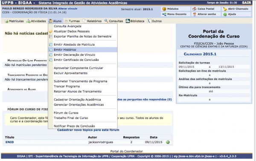
Task: Click the Atividades menu icon
Action: [28, 21]
